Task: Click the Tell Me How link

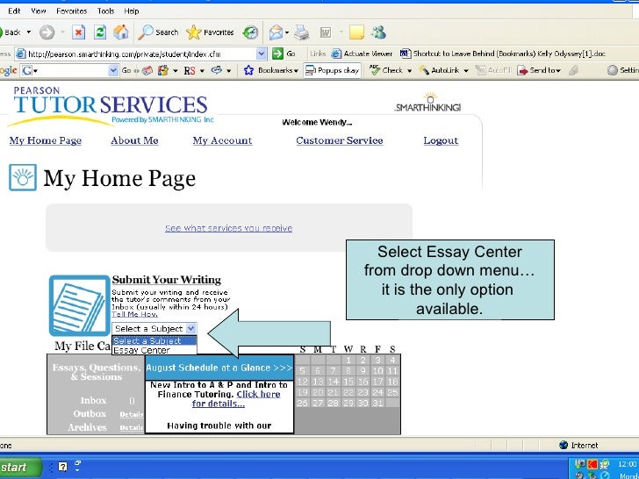Action: 134,314
